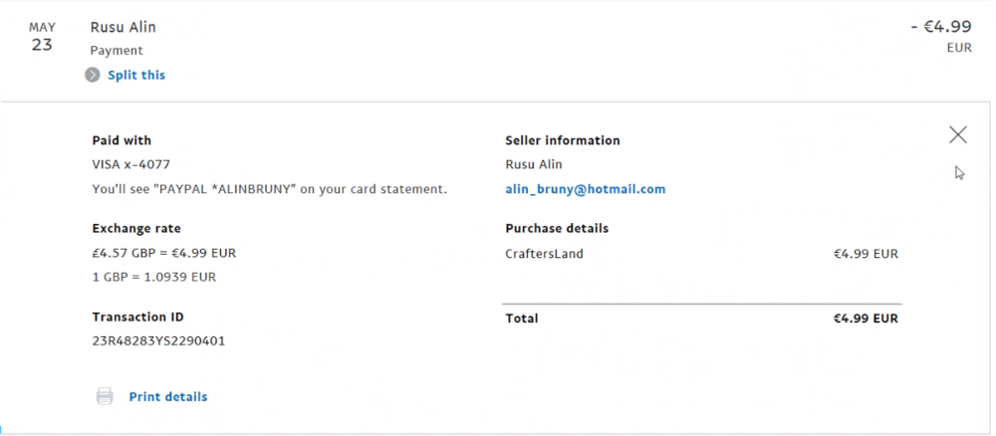The image size is (996, 436).
Task: Close the transaction details panel
Action: coord(957,134)
